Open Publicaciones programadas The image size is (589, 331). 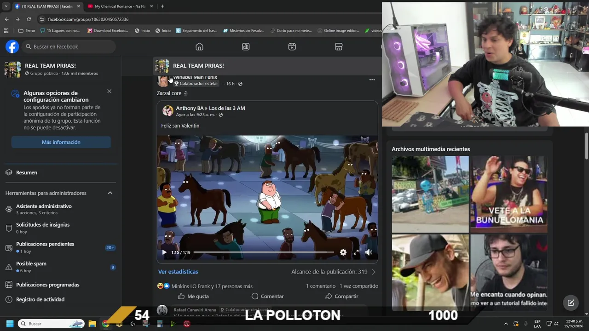60,285
